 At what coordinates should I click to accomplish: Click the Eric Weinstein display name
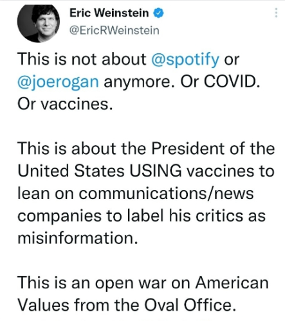[x=109, y=13]
